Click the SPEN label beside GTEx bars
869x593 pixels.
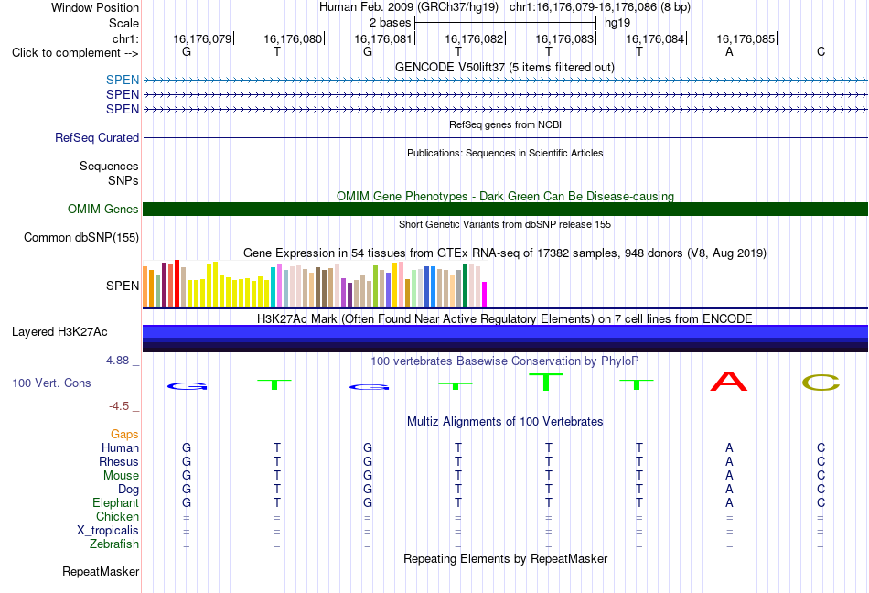coord(123,286)
